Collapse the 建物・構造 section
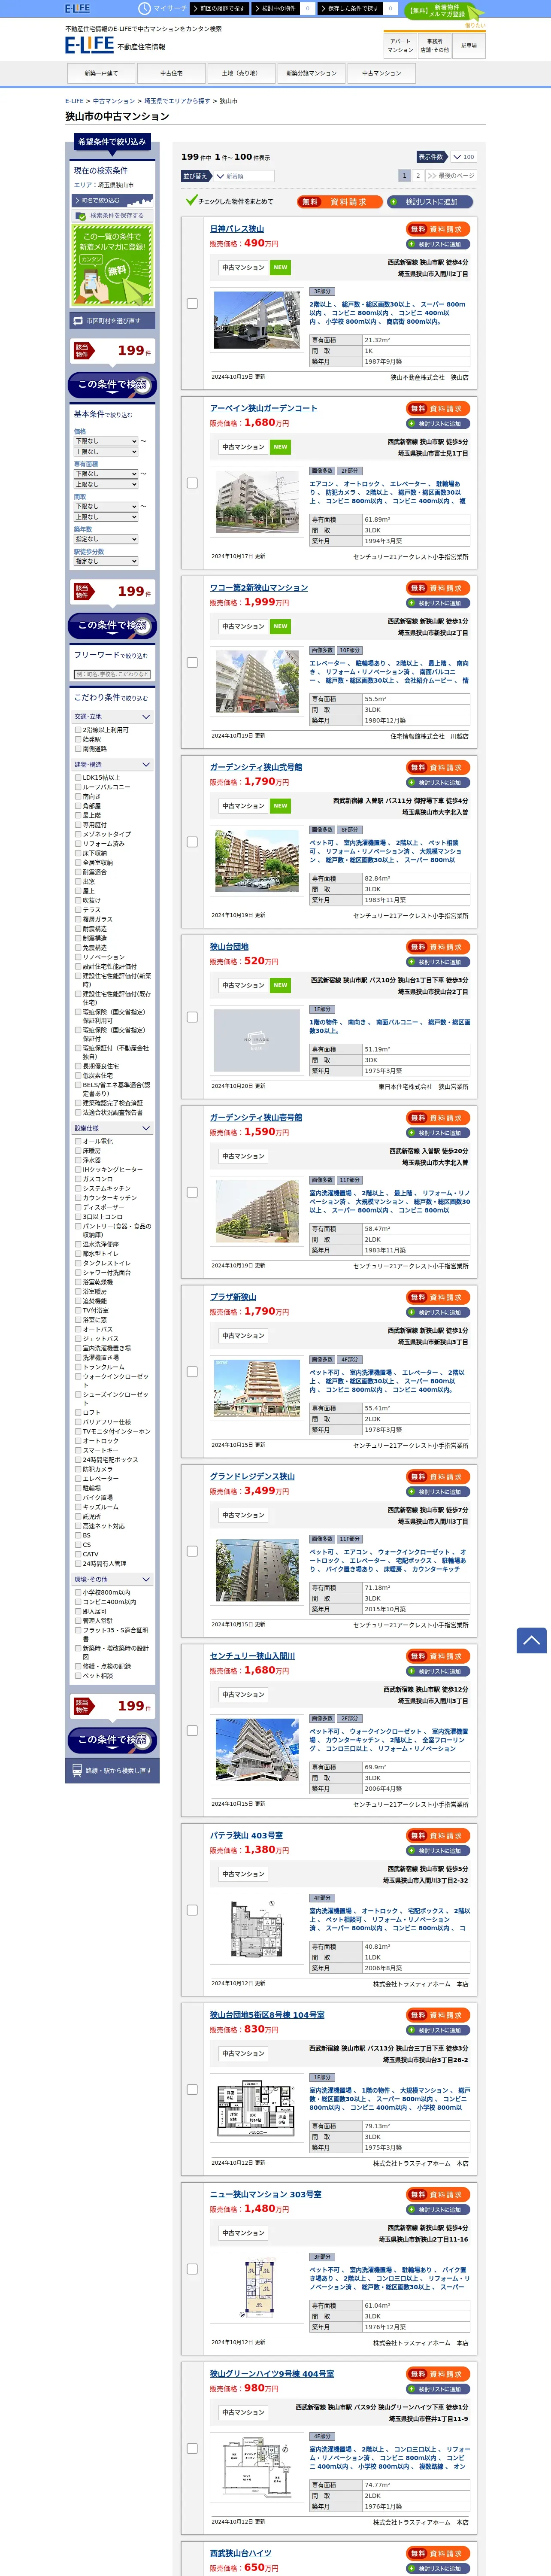Image resolution: width=551 pixels, height=2576 pixels. pyautogui.click(x=112, y=765)
